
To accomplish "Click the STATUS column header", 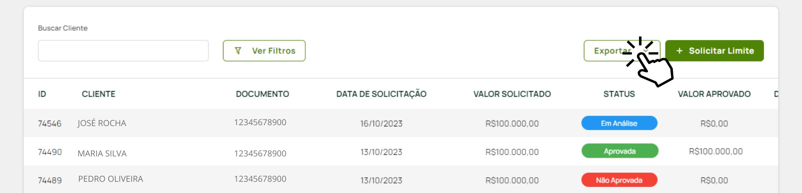I will [x=619, y=94].
